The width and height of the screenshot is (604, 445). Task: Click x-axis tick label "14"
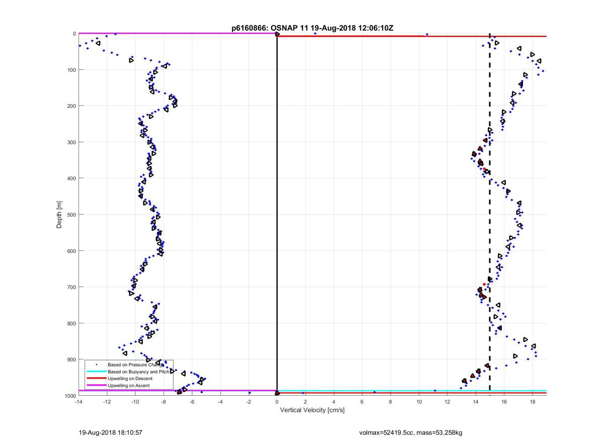[476, 402]
